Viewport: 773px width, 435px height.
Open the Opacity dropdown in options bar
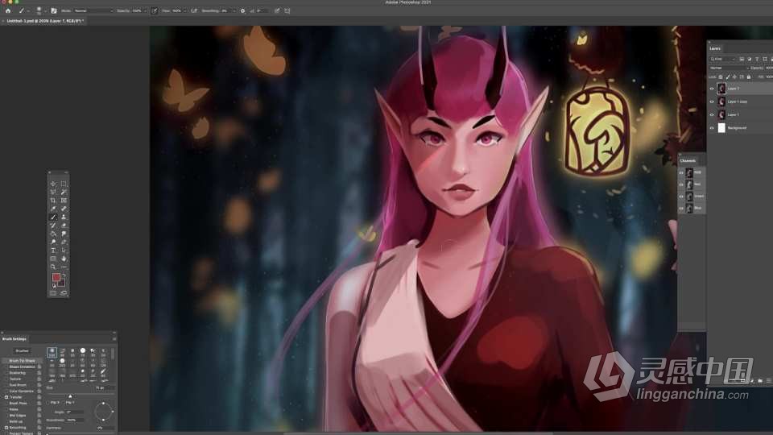click(x=144, y=10)
